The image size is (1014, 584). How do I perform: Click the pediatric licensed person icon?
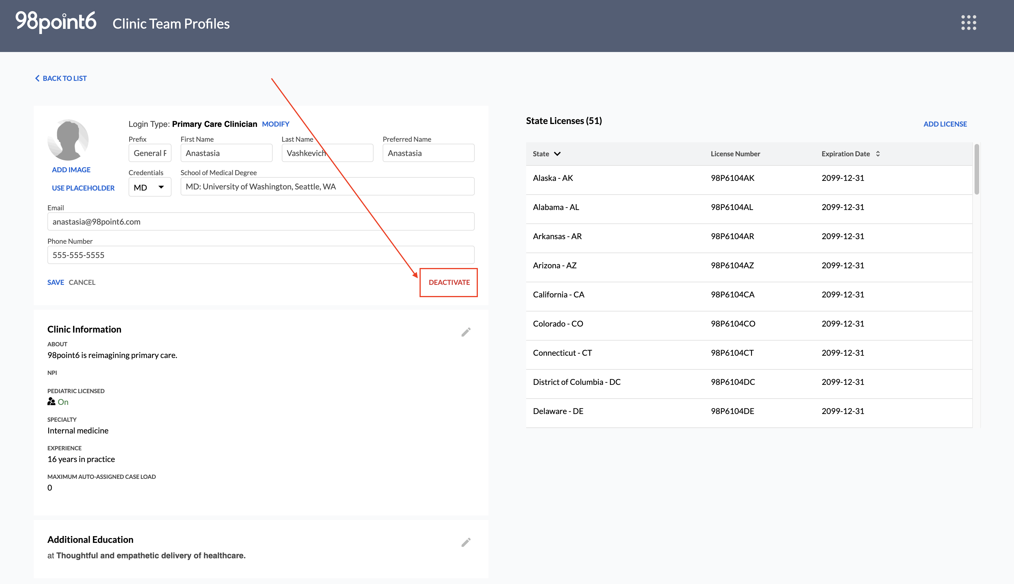pyautogui.click(x=51, y=401)
